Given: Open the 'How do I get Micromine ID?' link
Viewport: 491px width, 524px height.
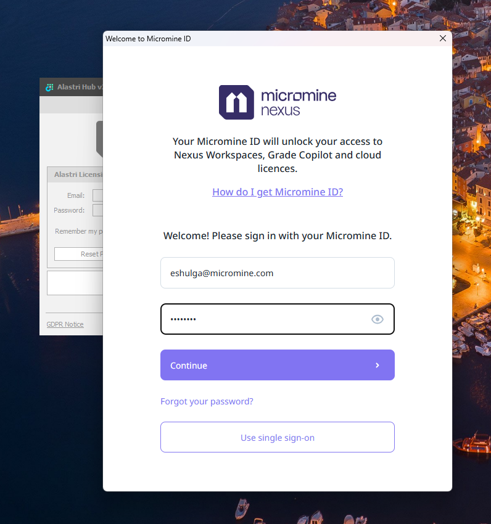Looking at the screenshot, I should point(278,192).
